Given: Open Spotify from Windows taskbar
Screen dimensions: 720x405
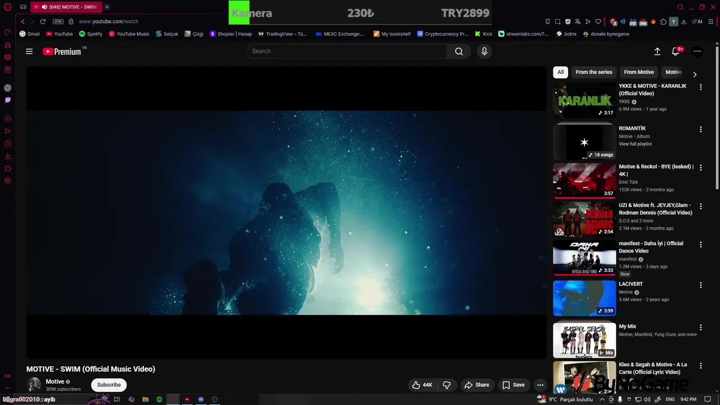Looking at the screenshot, I should pos(159,399).
